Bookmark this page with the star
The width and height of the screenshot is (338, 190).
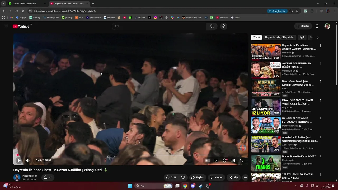tap(297, 11)
